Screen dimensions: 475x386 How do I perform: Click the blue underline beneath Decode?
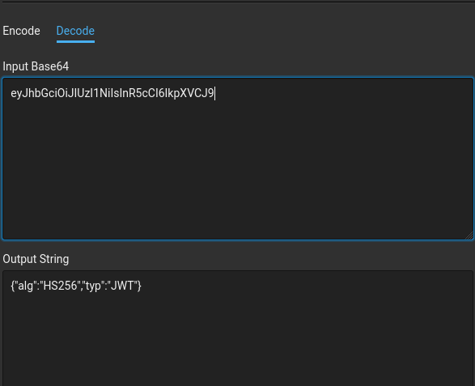point(75,42)
